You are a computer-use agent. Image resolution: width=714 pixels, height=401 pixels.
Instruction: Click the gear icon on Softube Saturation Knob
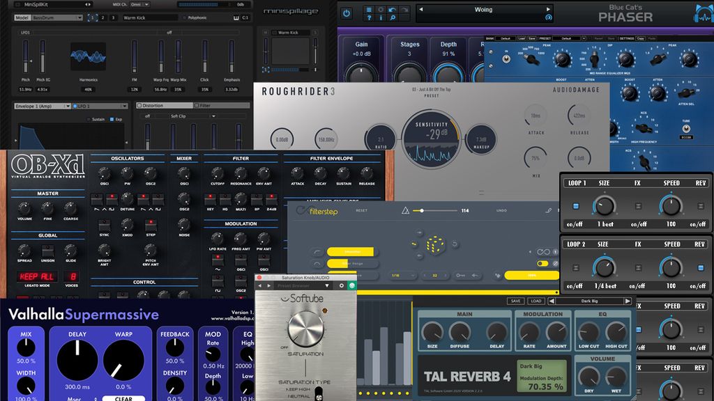pos(342,285)
